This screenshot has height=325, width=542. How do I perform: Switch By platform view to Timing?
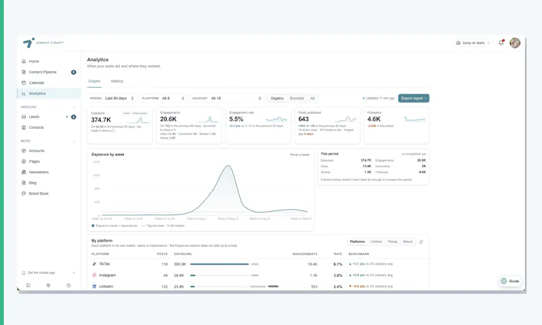click(x=392, y=242)
